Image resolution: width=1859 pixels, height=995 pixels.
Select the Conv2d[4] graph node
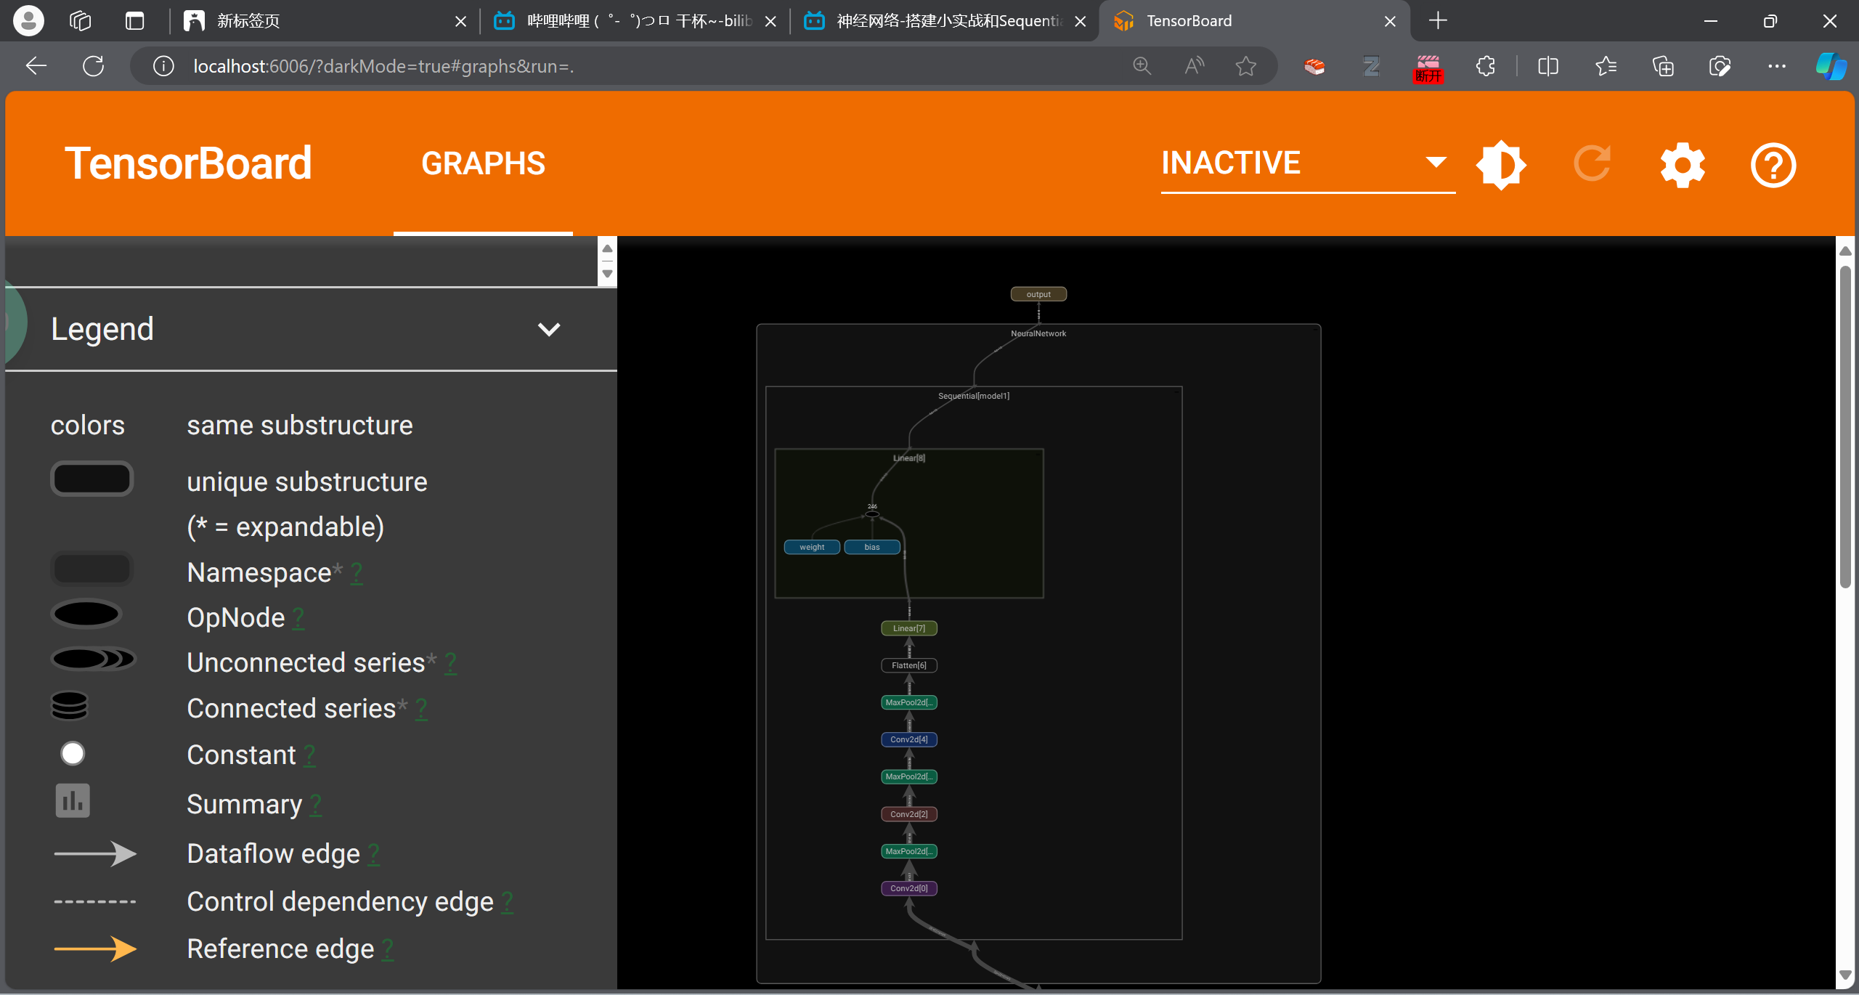point(909,739)
